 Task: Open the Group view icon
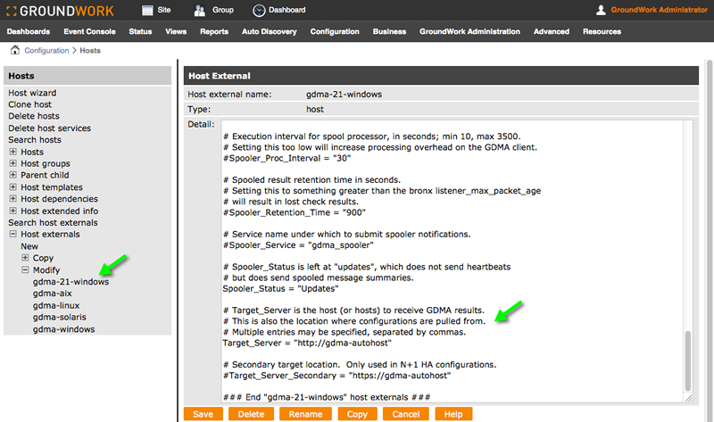point(199,10)
